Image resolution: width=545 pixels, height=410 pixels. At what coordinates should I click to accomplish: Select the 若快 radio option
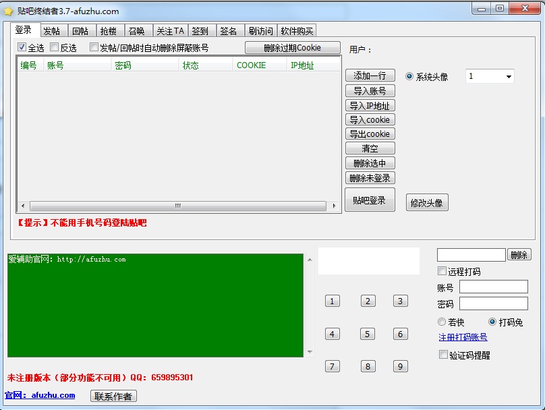(x=442, y=322)
